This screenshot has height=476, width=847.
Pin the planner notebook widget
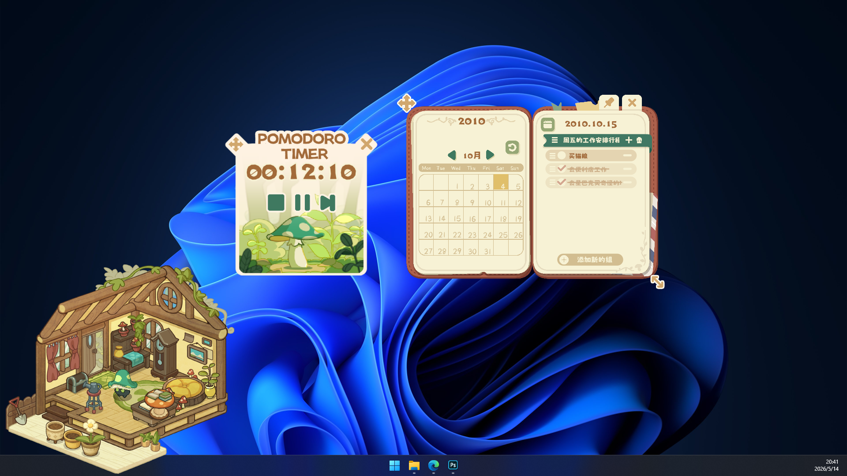tap(609, 103)
